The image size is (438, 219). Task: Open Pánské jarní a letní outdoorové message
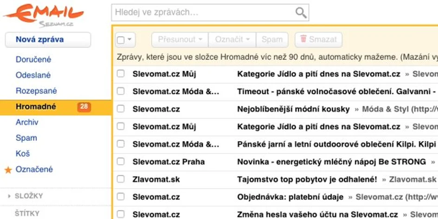tap(336, 144)
